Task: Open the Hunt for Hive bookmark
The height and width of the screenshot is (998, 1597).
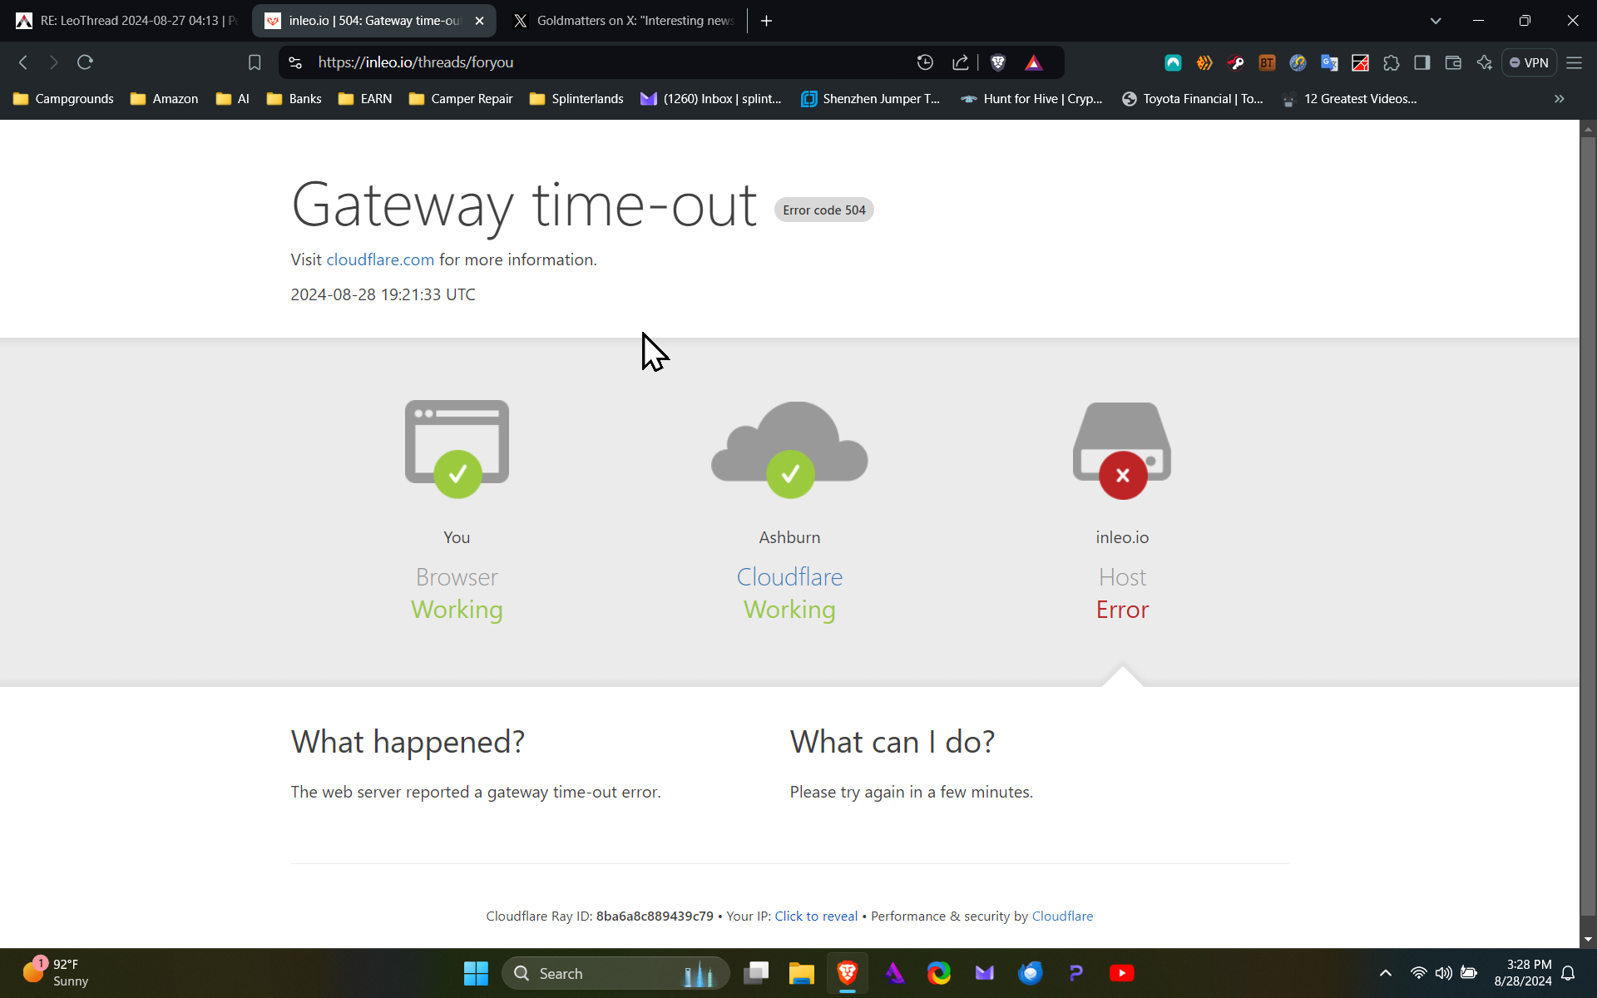Action: pyautogui.click(x=1031, y=98)
